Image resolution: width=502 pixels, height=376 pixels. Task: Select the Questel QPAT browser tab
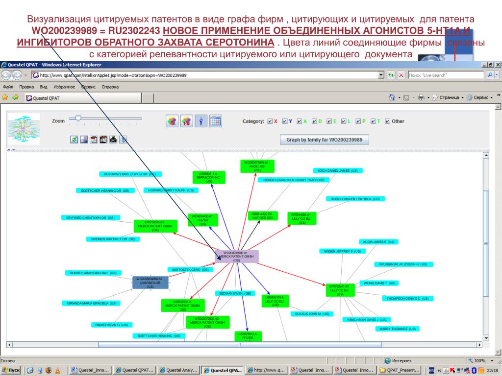(x=83, y=98)
